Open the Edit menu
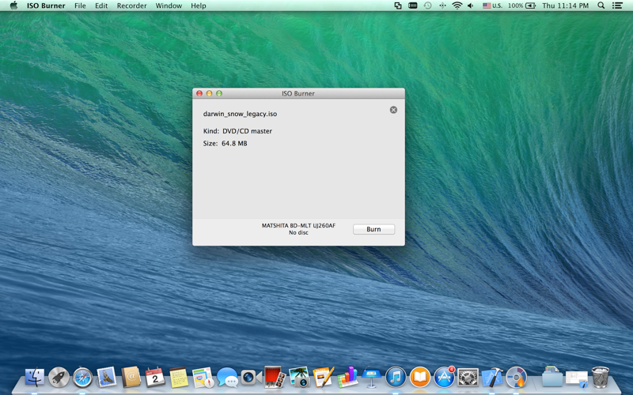This screenshot has width=633, height=395. click(101, 6)
